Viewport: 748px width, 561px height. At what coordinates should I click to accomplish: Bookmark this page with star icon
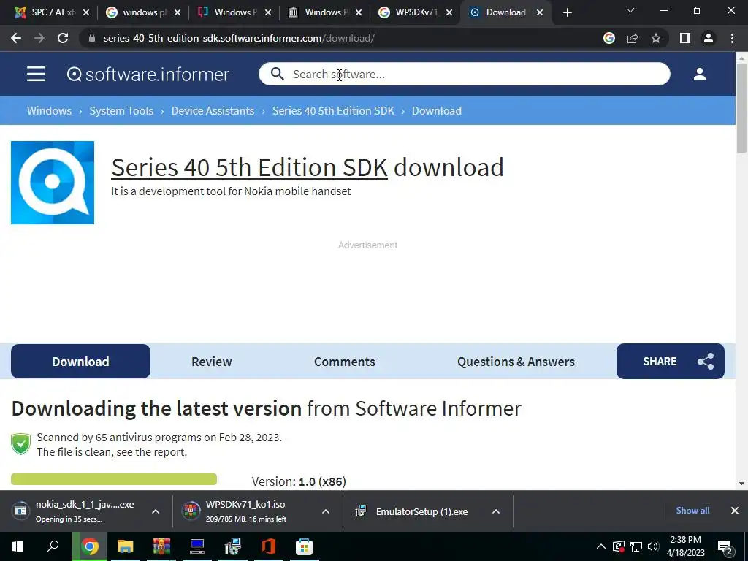[656, 38]
